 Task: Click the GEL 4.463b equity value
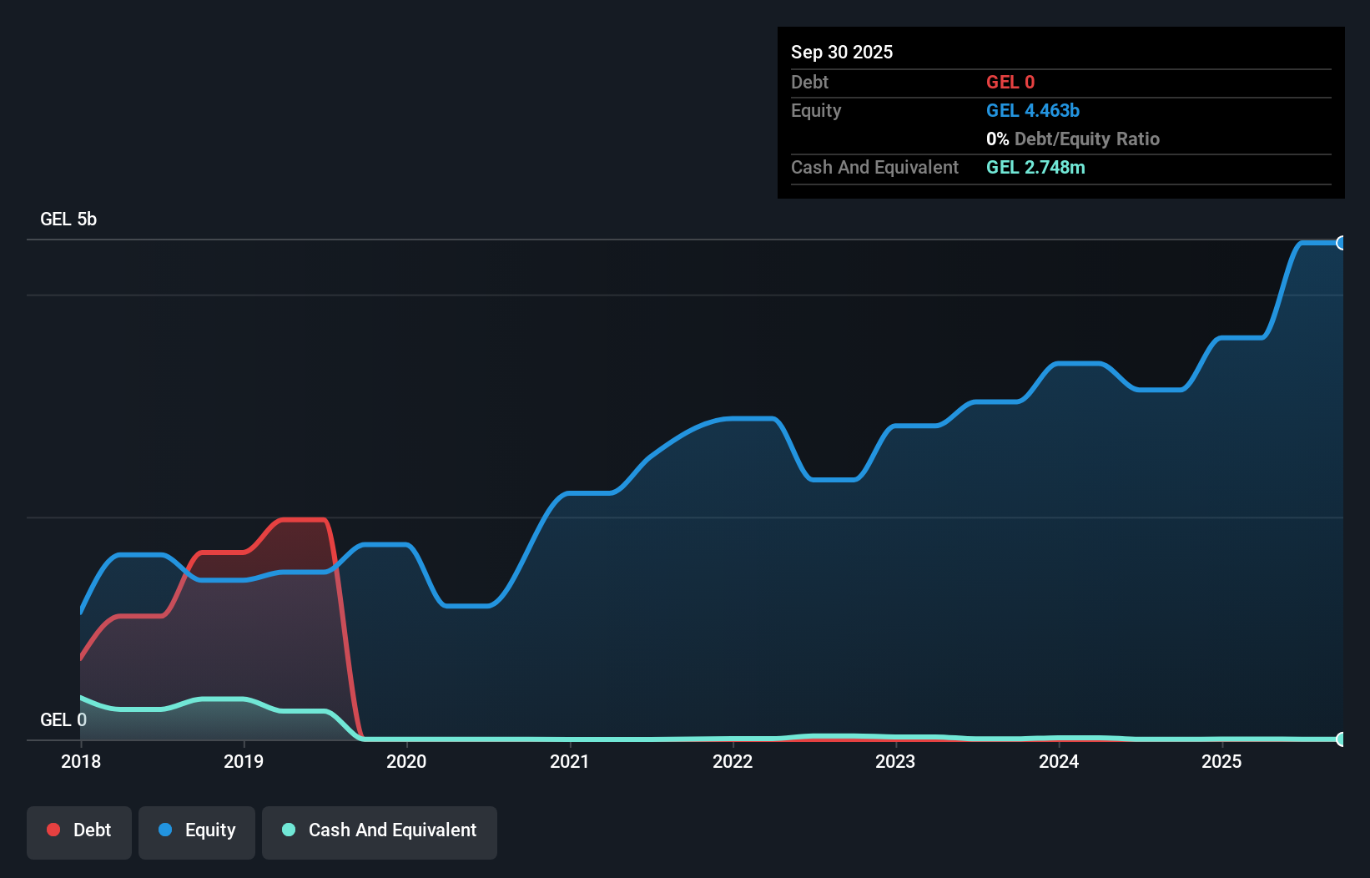pyautogui.click(x=1033, y=111)
